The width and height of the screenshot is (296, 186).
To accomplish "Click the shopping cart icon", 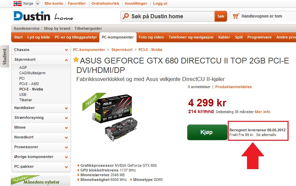I will point(236,16).
